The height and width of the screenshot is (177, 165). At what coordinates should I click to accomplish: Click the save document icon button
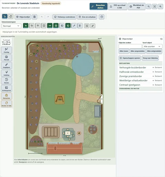(x=34, y=17)
